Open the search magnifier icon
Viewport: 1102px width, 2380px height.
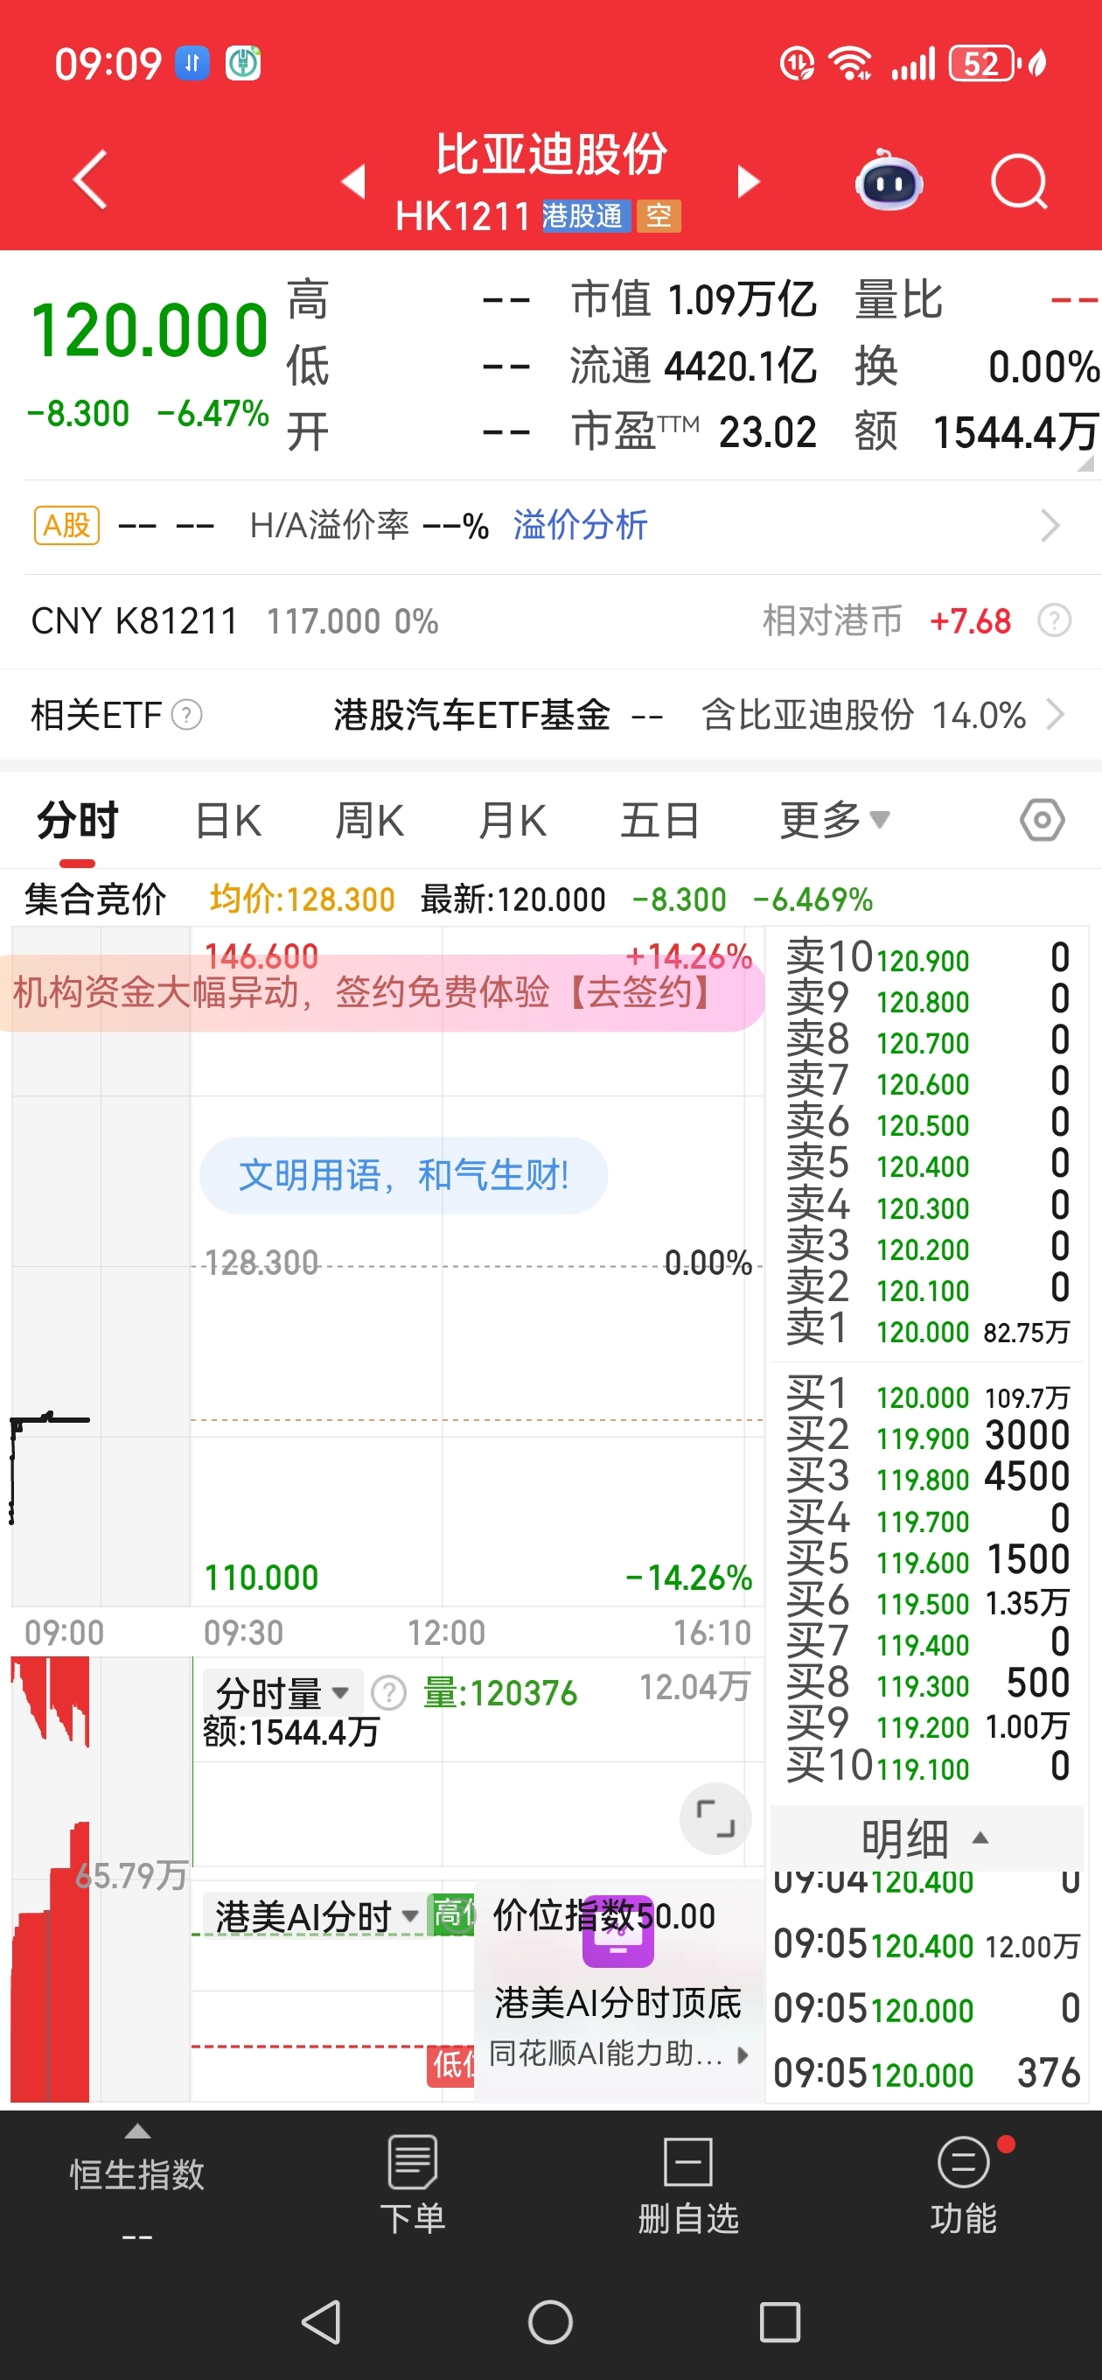pos(1019,181)
